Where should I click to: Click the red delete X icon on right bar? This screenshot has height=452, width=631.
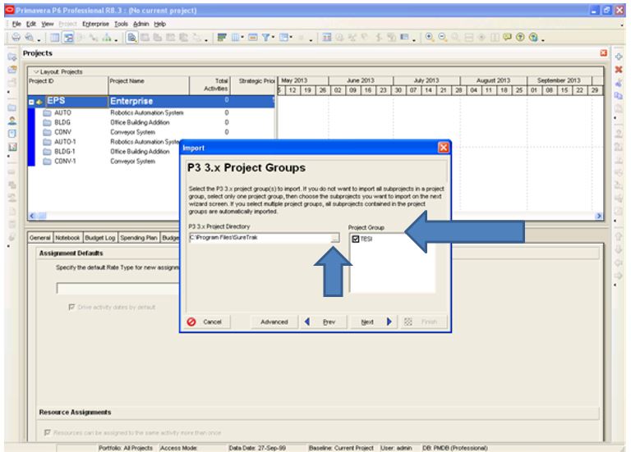620,69
